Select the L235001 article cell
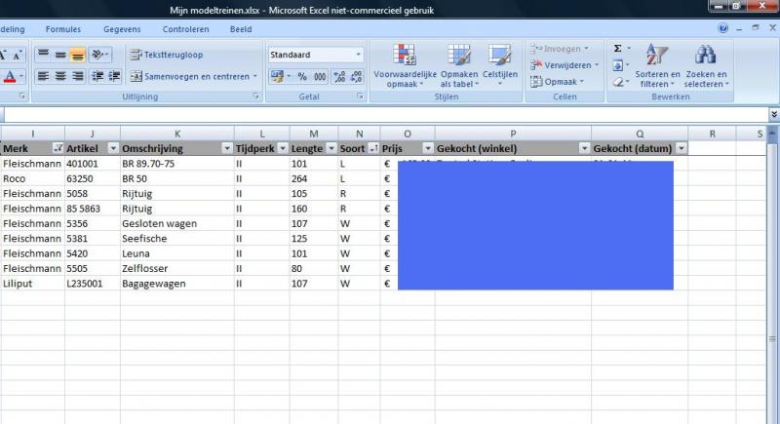This screenshot has width=780, height=424. [92, 284]
